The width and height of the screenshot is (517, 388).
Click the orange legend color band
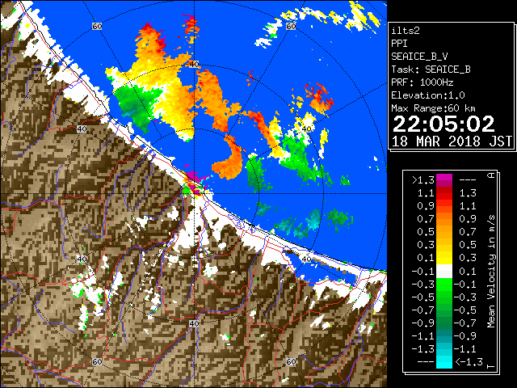coord(444,219)
